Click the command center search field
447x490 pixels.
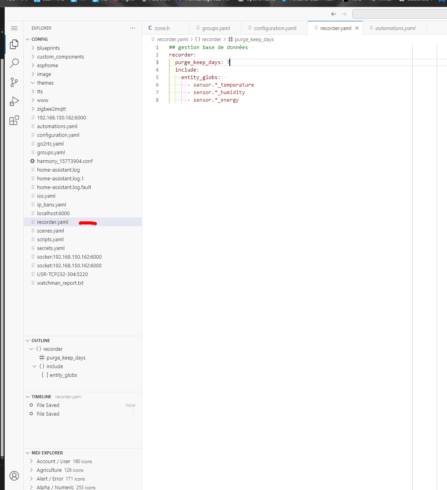click(399, 14)
